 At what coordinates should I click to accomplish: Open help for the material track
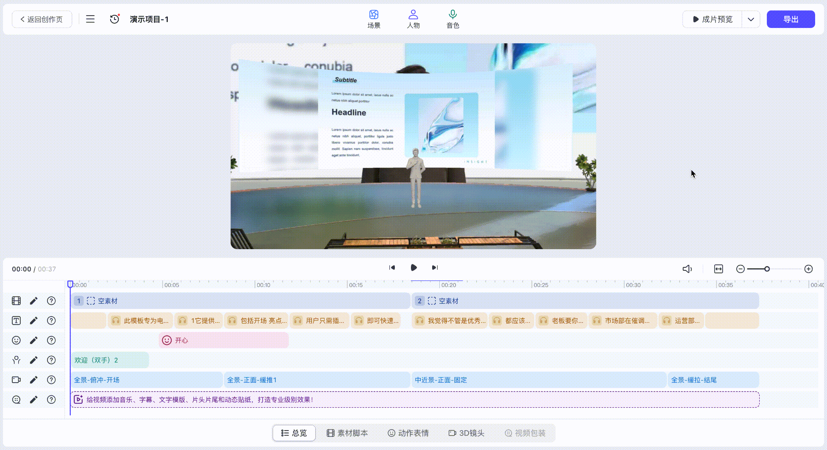(51, 301)
